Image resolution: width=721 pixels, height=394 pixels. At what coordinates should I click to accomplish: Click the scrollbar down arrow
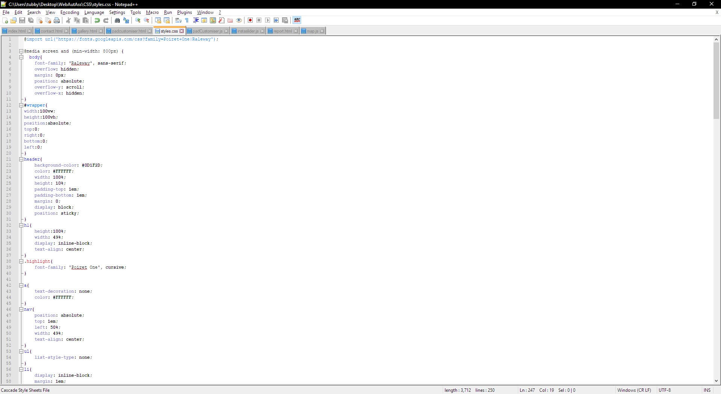pyautogui.click(x=716, y=381)
